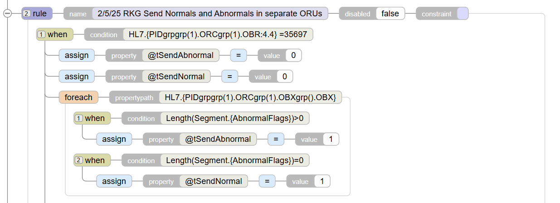Image resolution: width=560 pixels, height=203 pixels.
Task: Select the purple rule node numbered 2
Action: click(37, 14)
